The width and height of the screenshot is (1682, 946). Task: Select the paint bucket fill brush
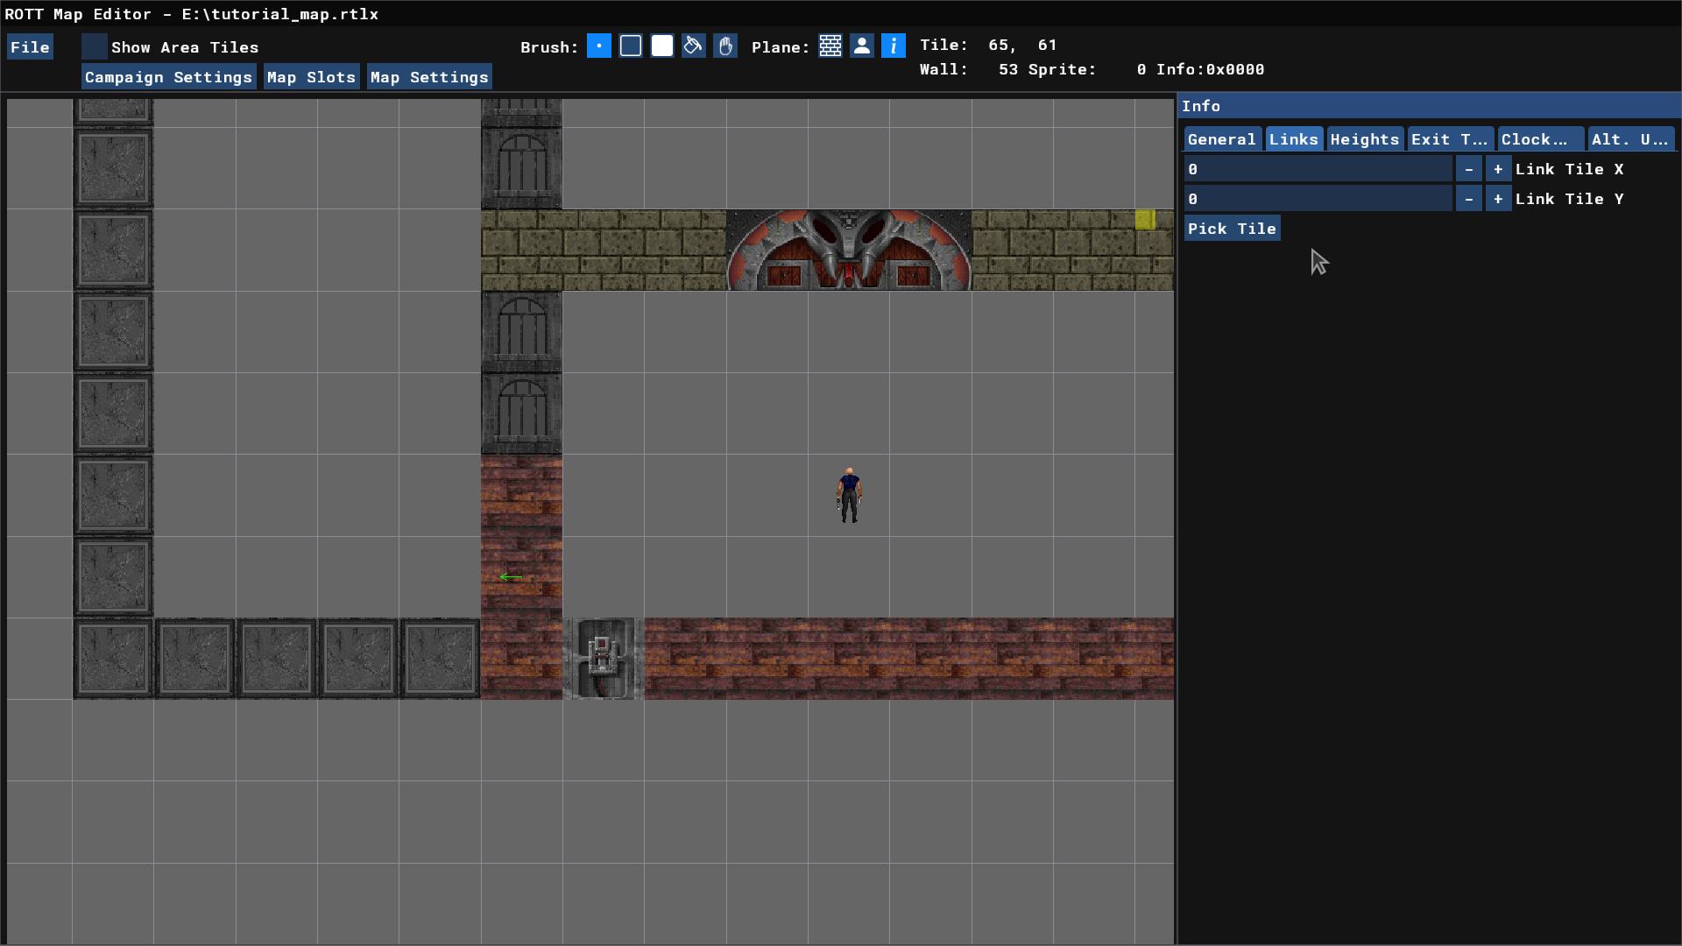tap(694, 46)
